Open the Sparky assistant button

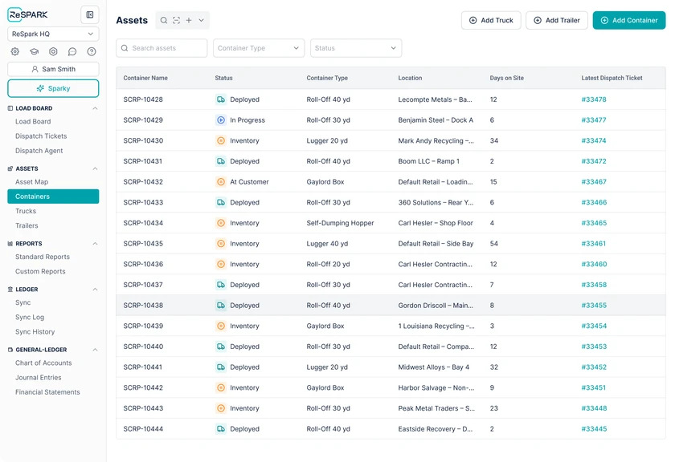pyautogui.click(x=53, y=88)
